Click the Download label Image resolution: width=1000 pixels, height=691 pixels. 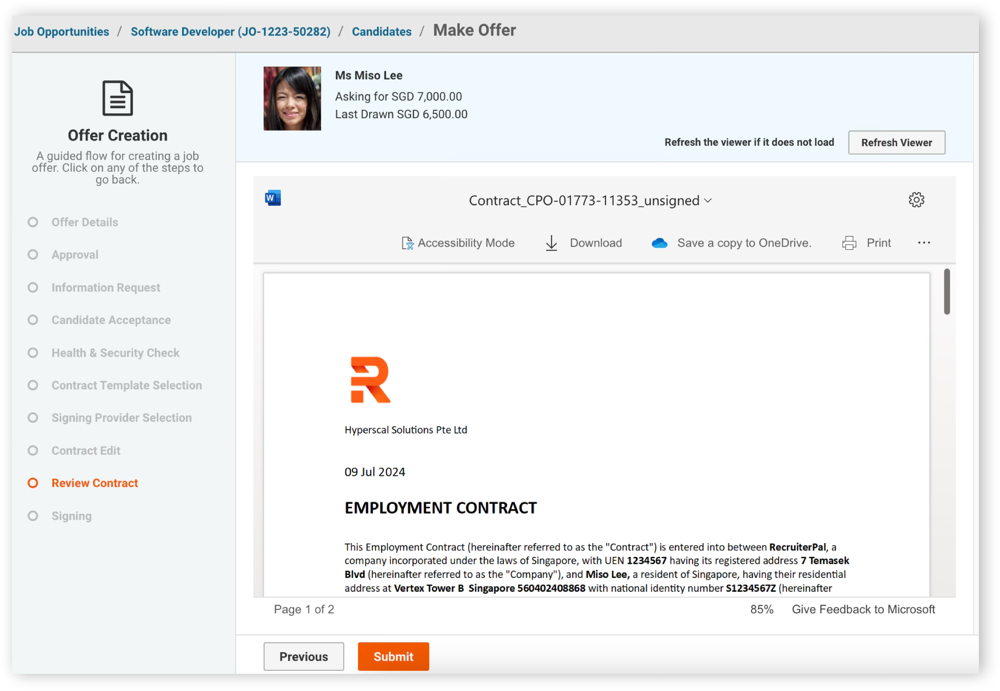tap(596, 243)
